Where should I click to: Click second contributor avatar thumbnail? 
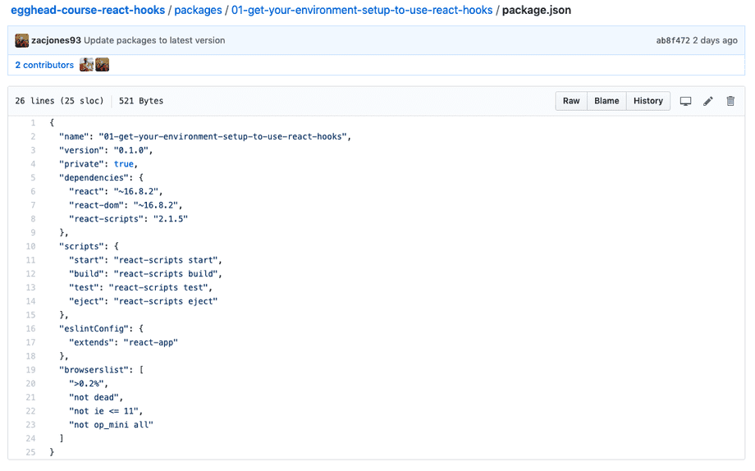click(x=102, y=65)
